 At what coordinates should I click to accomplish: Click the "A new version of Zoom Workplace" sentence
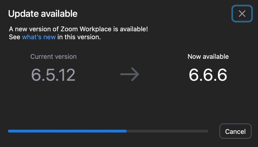point(78,29)
